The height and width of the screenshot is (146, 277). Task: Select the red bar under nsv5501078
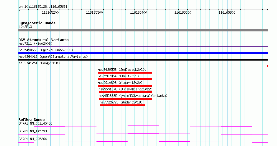pyautogui.click(x=125, y=92)
